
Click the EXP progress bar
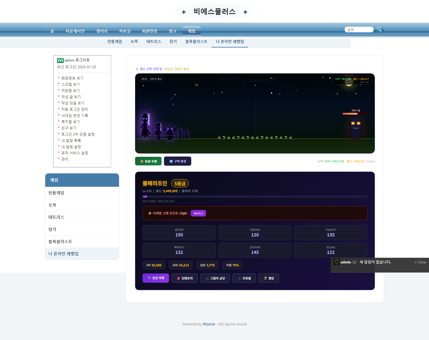(x=255, y=197)
